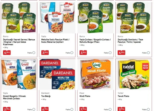
Task: Click the 6,95 price badge for Ton Balığı
Action: click(x=45, y=109)
